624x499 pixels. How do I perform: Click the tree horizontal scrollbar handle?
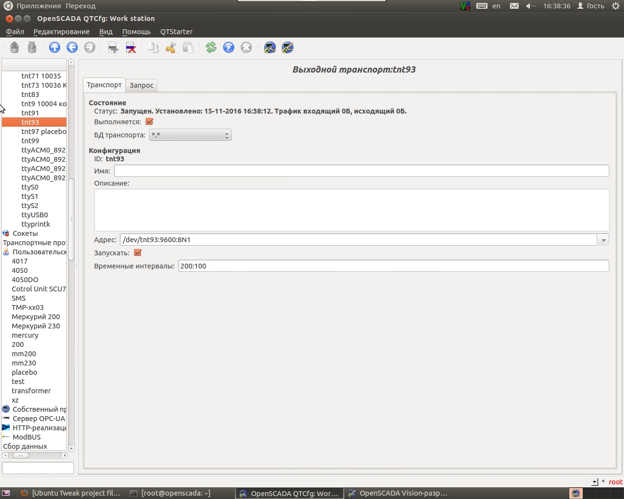pyautogui.click(x=21, y=455)
